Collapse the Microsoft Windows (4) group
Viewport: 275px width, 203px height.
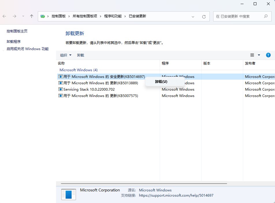click(79, 70)
